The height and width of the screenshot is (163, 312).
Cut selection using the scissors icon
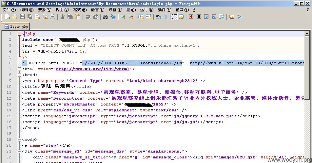[x=63, y=17]
